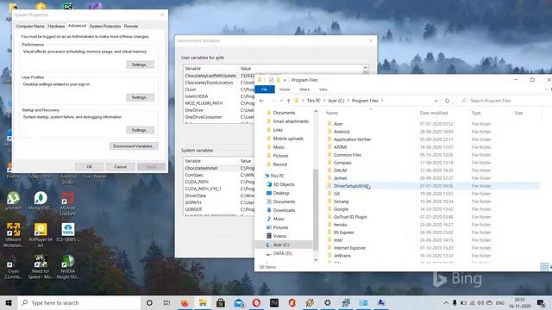
Task: Switch to the Hardware tab
Action: tap(56, 27)
